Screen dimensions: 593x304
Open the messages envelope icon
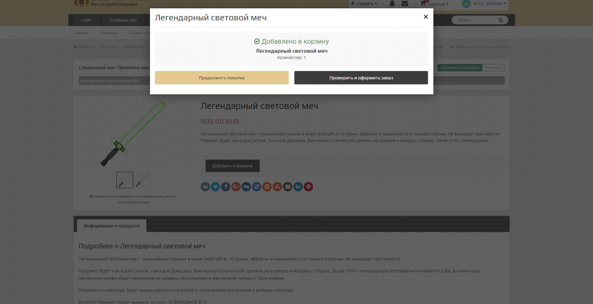[404, 4]
